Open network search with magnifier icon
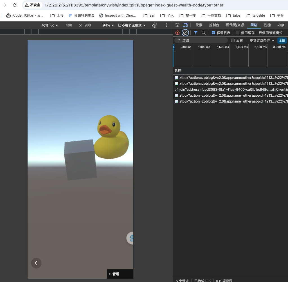Screen dimensions: 288x282 [204, 33]
